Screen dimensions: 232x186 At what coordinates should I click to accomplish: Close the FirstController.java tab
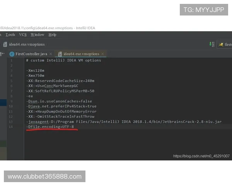(x=51, y=54)
